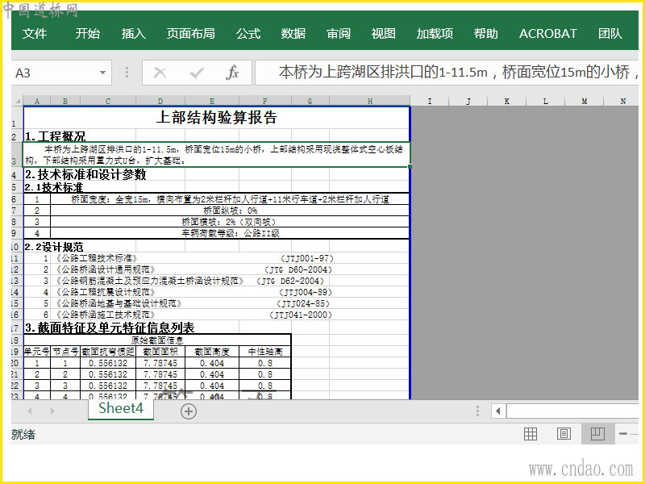Click the cell 桥面横坡：2%（双向坡）
Image resolution: width=645 pixels, height=484 pixels.
click(x=230, y=222)
